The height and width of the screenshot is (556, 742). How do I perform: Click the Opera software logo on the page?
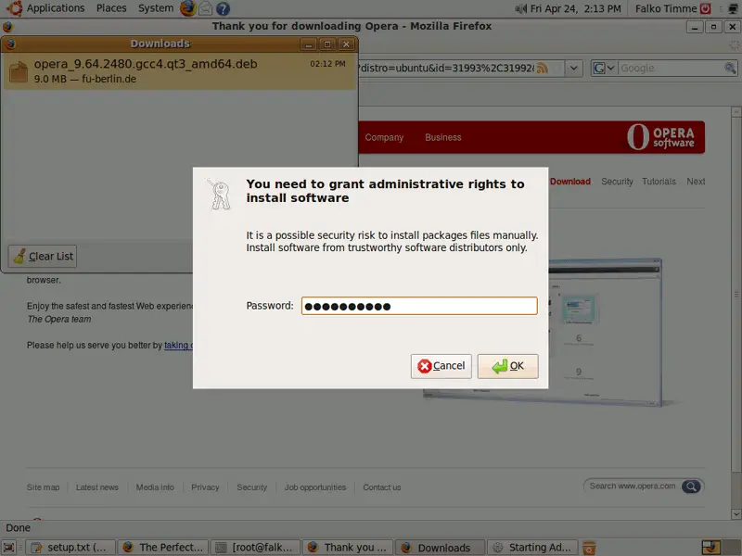660,137
